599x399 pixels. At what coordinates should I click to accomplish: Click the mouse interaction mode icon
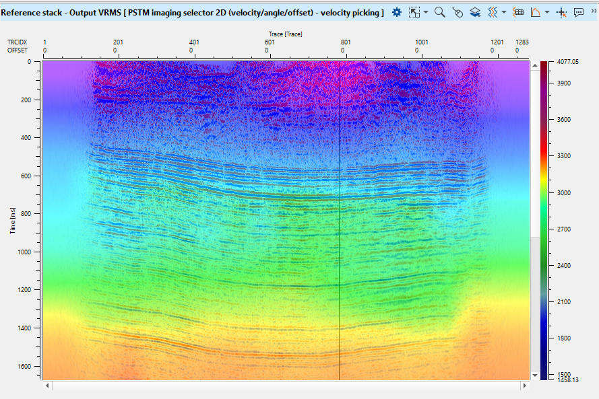(458, 12)
